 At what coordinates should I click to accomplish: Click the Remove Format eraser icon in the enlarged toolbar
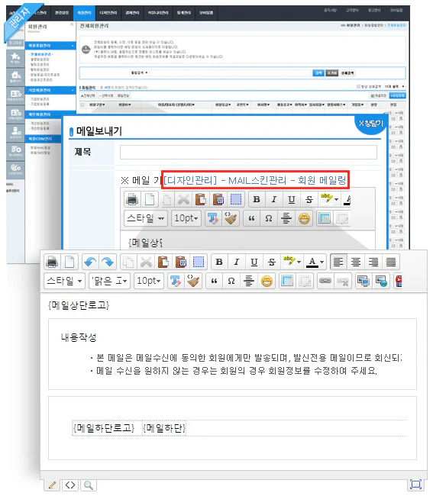coord(176,281)
